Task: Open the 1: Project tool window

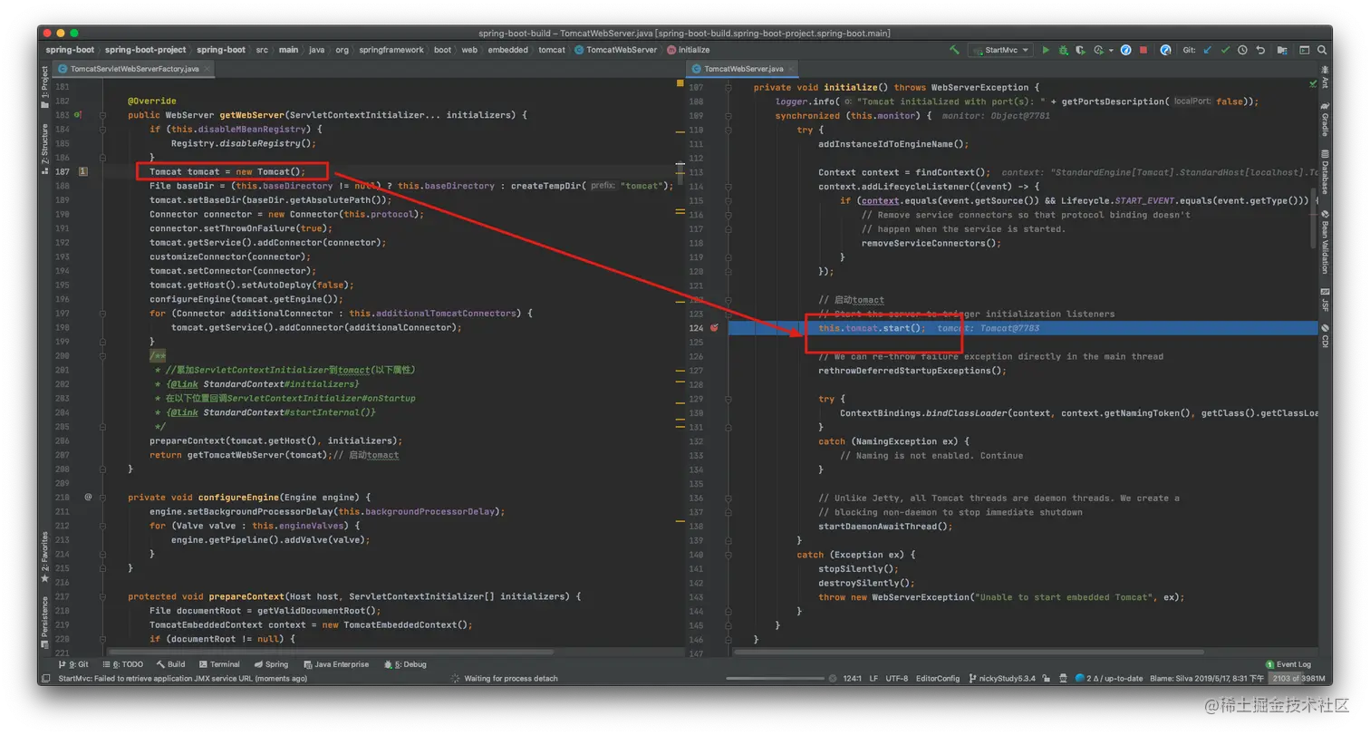Action: (44, 87)
